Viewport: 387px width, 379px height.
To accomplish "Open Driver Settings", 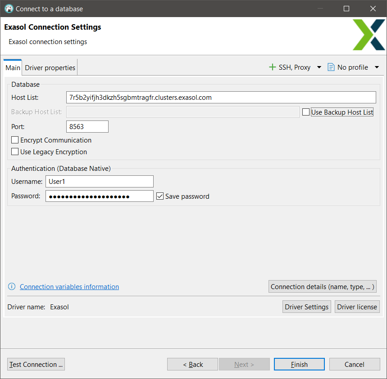I will point(306,307).
